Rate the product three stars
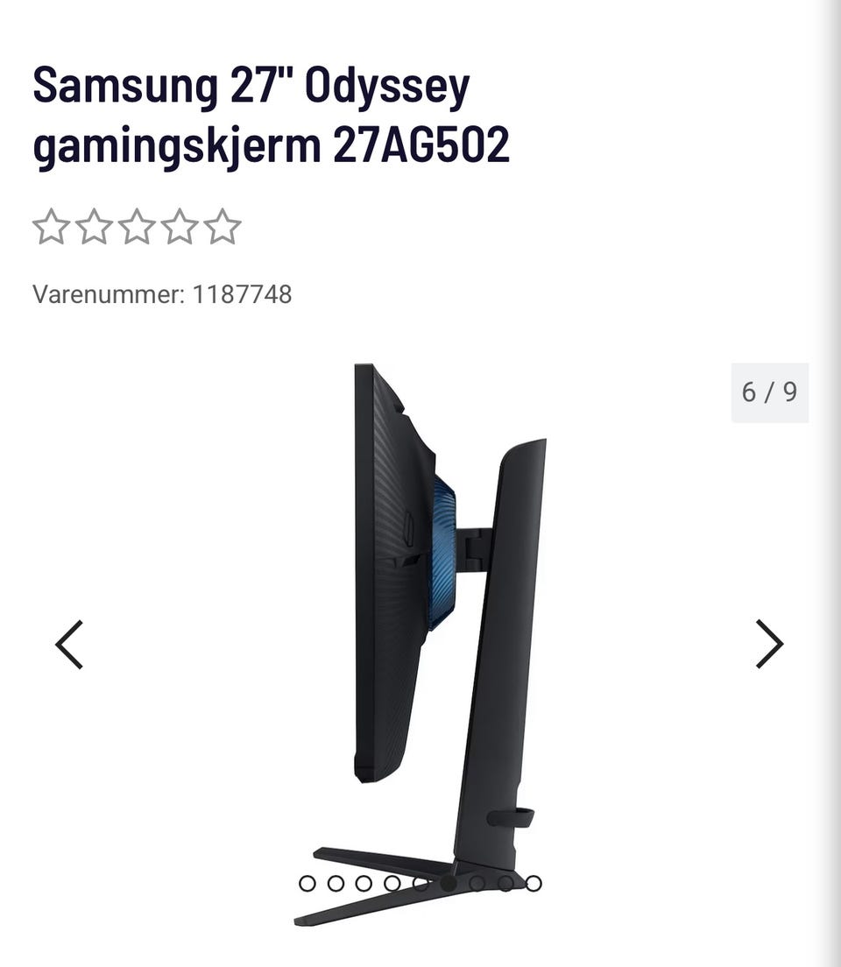This screenshot has width=841, height=967. coord(137,226)
